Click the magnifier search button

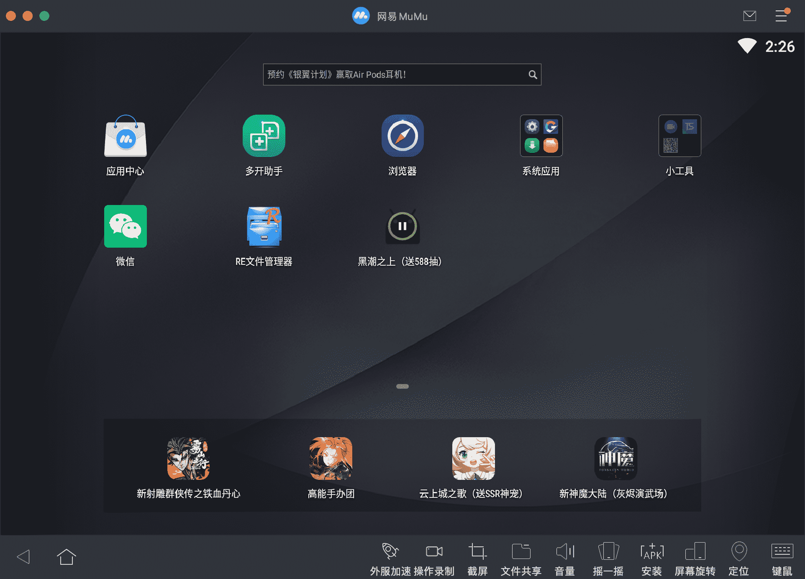[x=533, y=74]
